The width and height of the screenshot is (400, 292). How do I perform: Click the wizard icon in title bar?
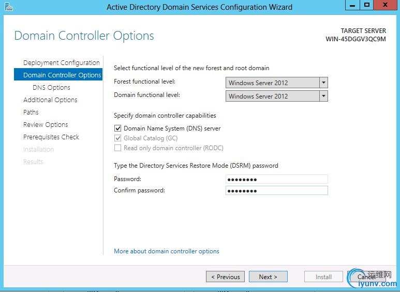click(8, 7)
